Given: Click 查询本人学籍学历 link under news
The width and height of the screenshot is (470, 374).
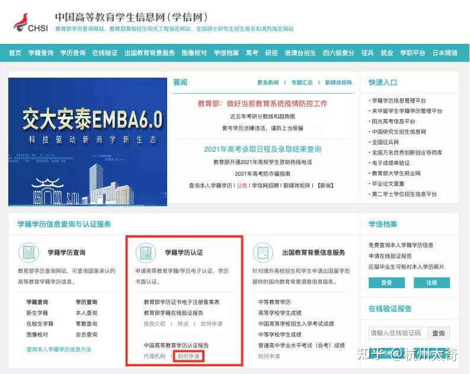Looking at the screenshot, I should [210, 186].
